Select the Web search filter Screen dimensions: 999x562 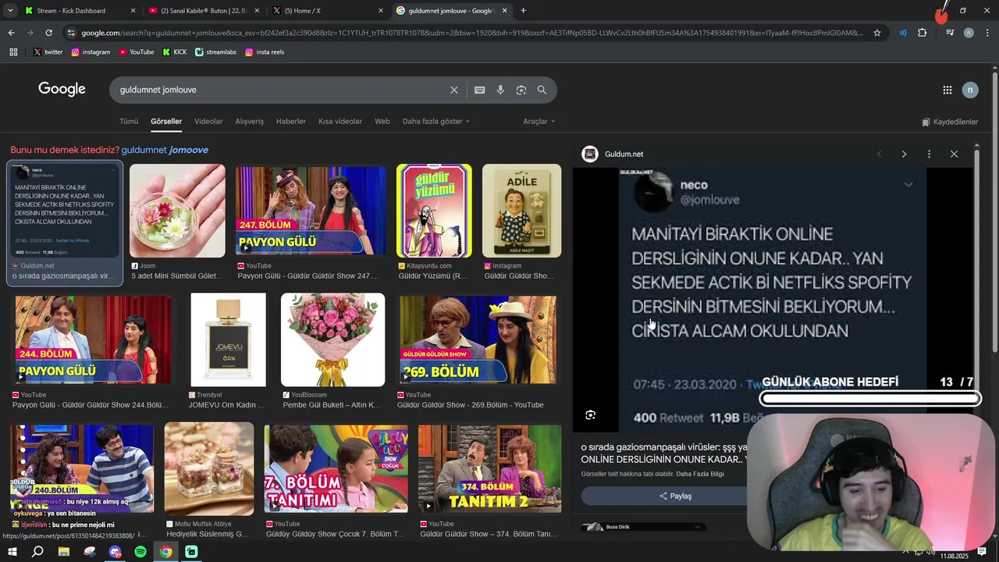(x=382, y=122)
